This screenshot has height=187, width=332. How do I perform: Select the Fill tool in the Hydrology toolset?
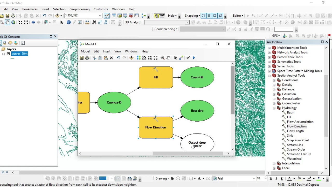[289, 117]
